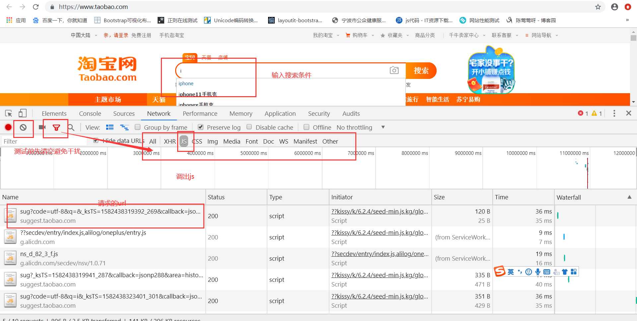Switch to the Elements tab
Viewport: 637px width, 321px height.
click(x=54, y=113)
